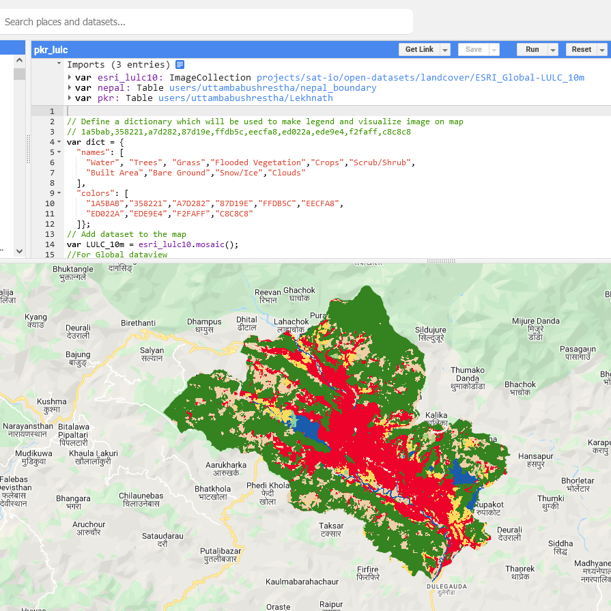Screen dimensions: 611x611
Task: Expand the esri_lulc10 import entry
Action: point(70,78)
